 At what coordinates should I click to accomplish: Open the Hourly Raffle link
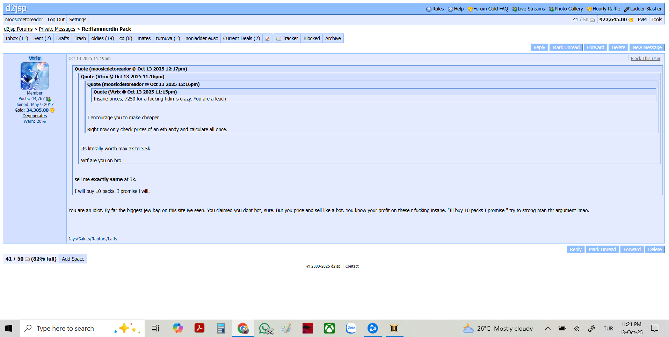606,9
